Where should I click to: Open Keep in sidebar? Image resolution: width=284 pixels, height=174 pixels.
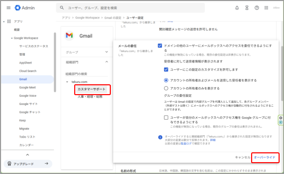point(22,121)
